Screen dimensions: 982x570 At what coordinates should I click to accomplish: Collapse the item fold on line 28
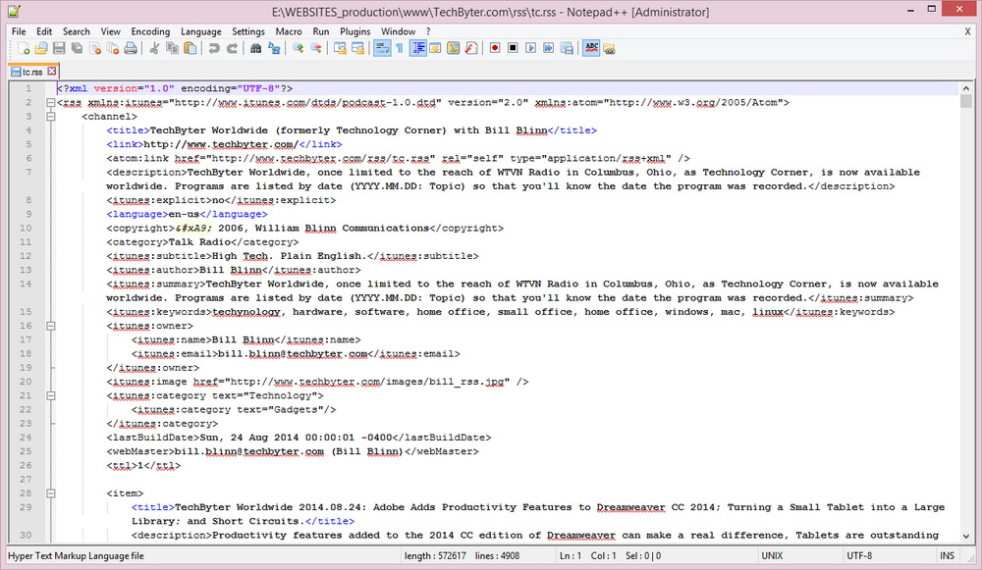pos(51,493)
